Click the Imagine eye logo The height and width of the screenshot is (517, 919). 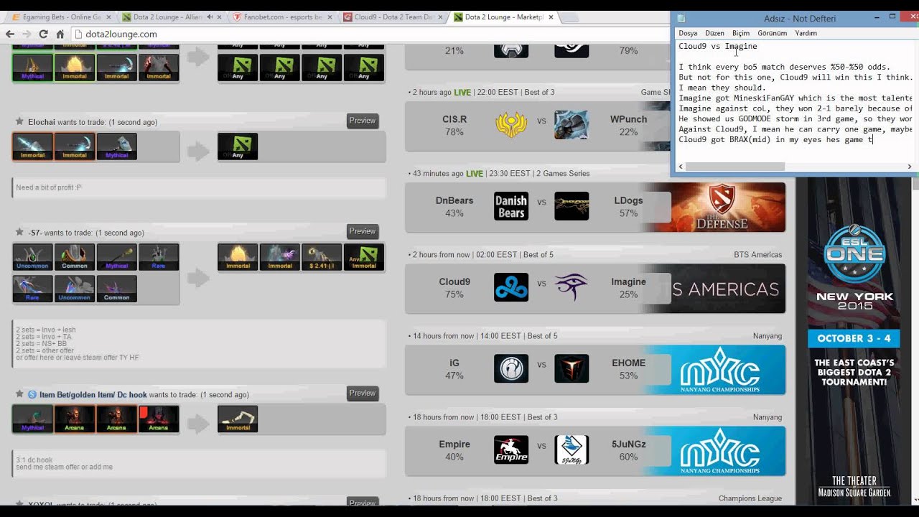[572, 287]
